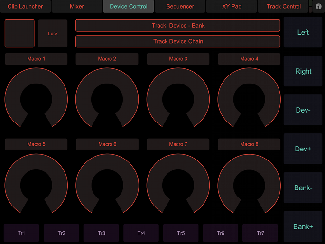Click the Macro 4 label field

click(x=249, y=59)
